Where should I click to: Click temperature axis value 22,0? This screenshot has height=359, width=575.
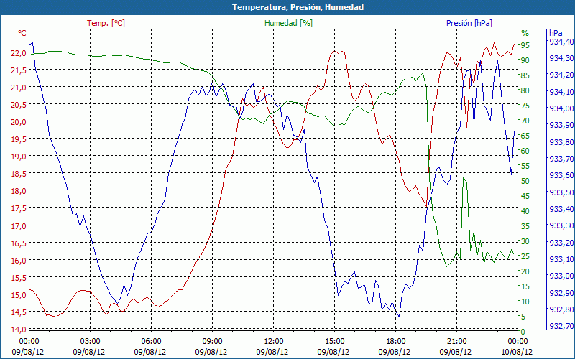pos(19,53)
